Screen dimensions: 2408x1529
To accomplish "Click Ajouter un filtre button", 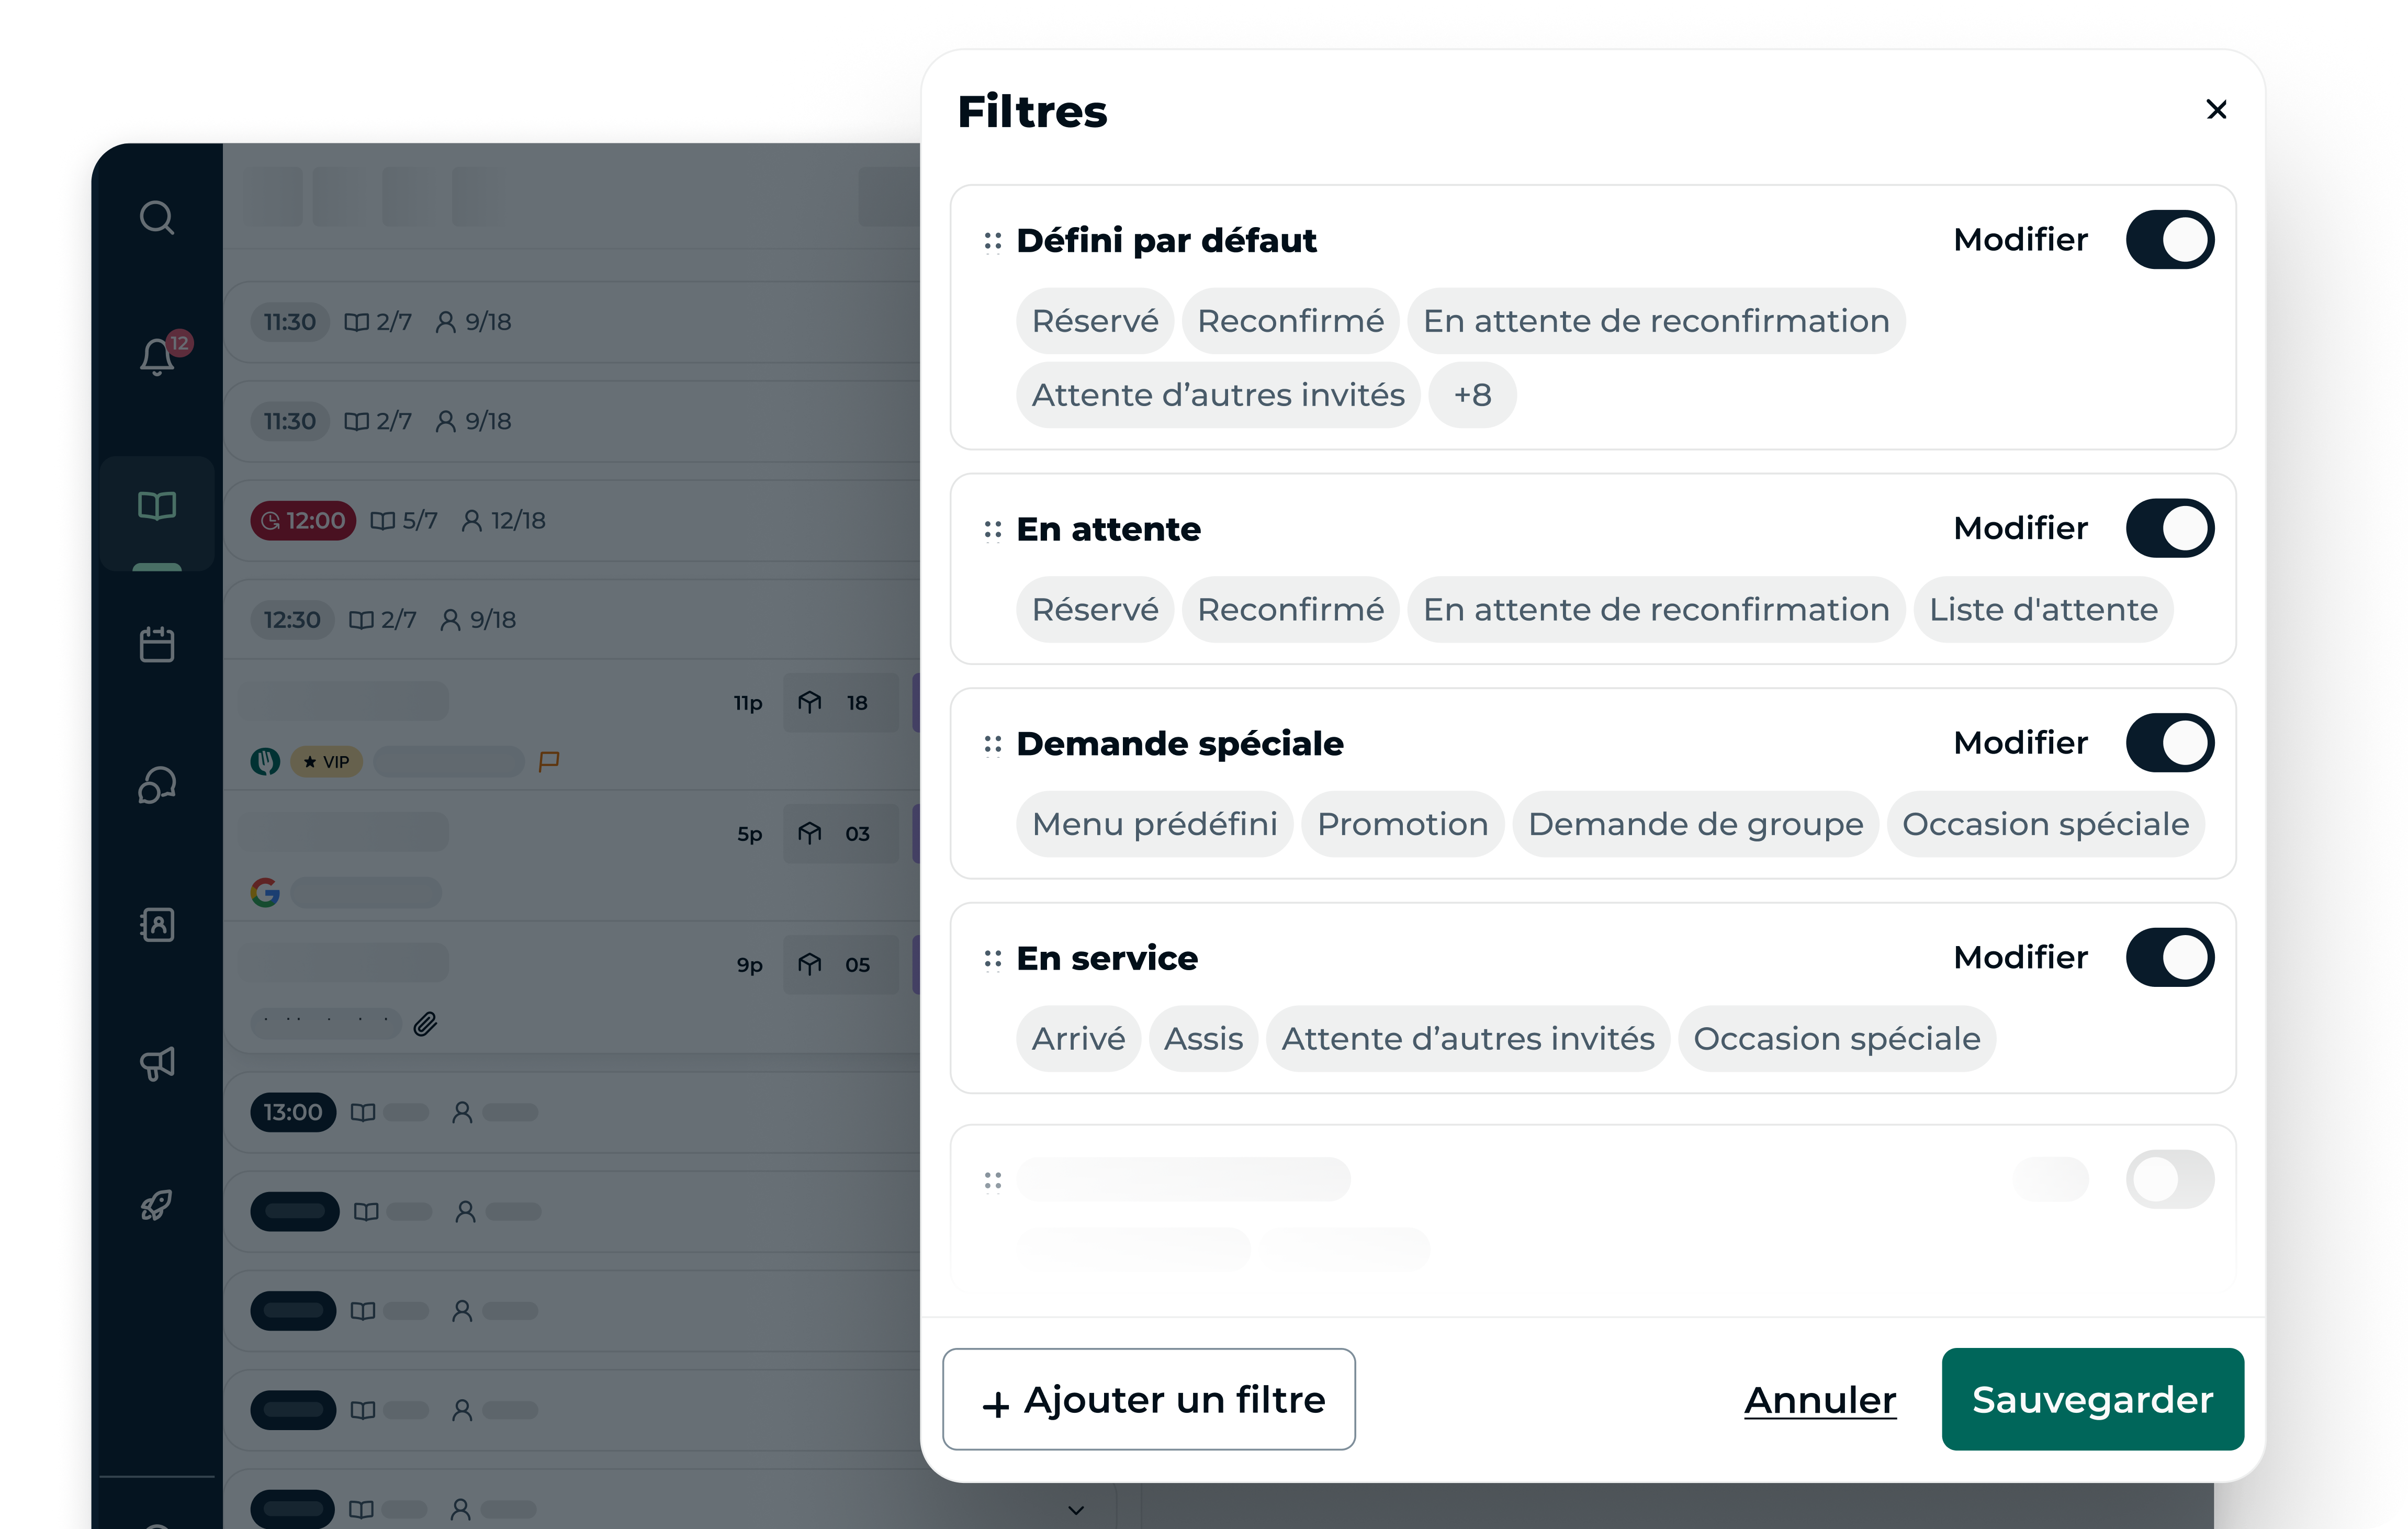I will coord(1149,1399).
